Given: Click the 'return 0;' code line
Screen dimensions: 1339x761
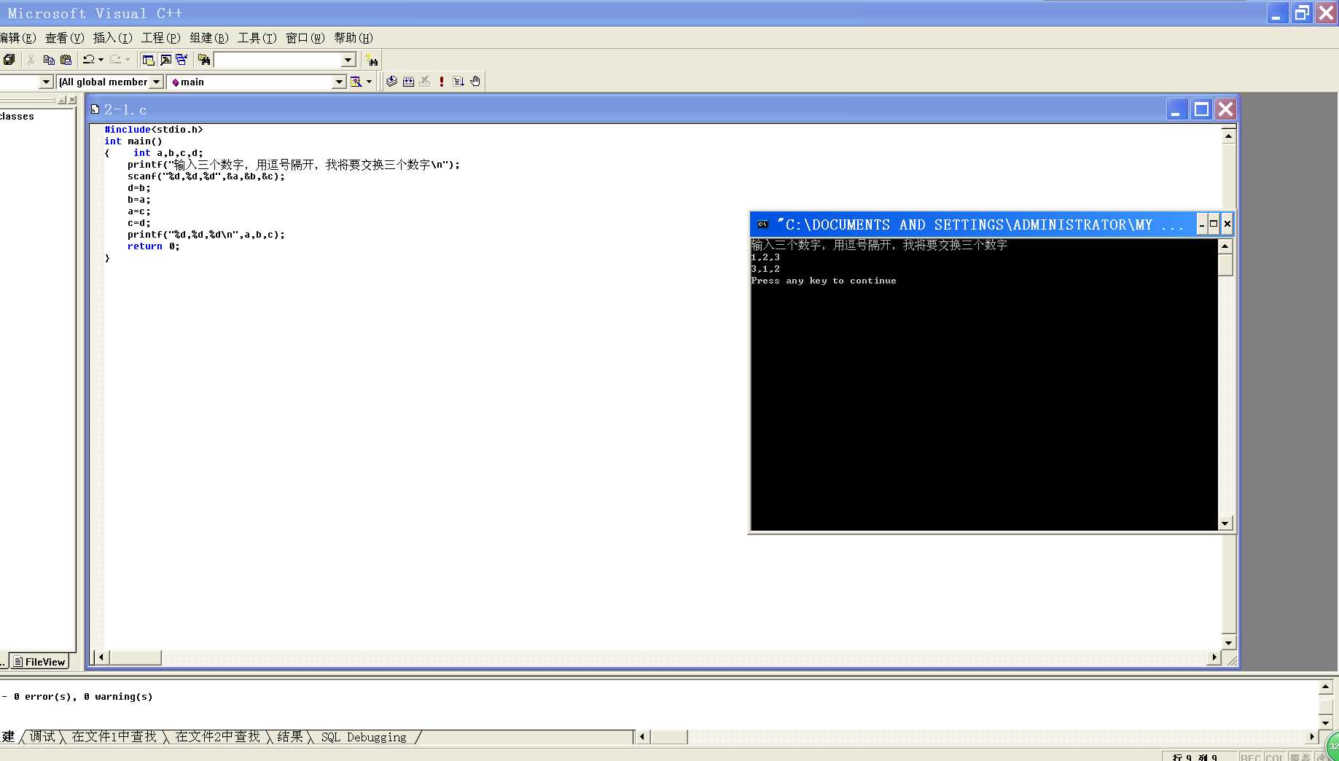Looking at the screenshot, I should pyautogui.click(x=154, y=246).
